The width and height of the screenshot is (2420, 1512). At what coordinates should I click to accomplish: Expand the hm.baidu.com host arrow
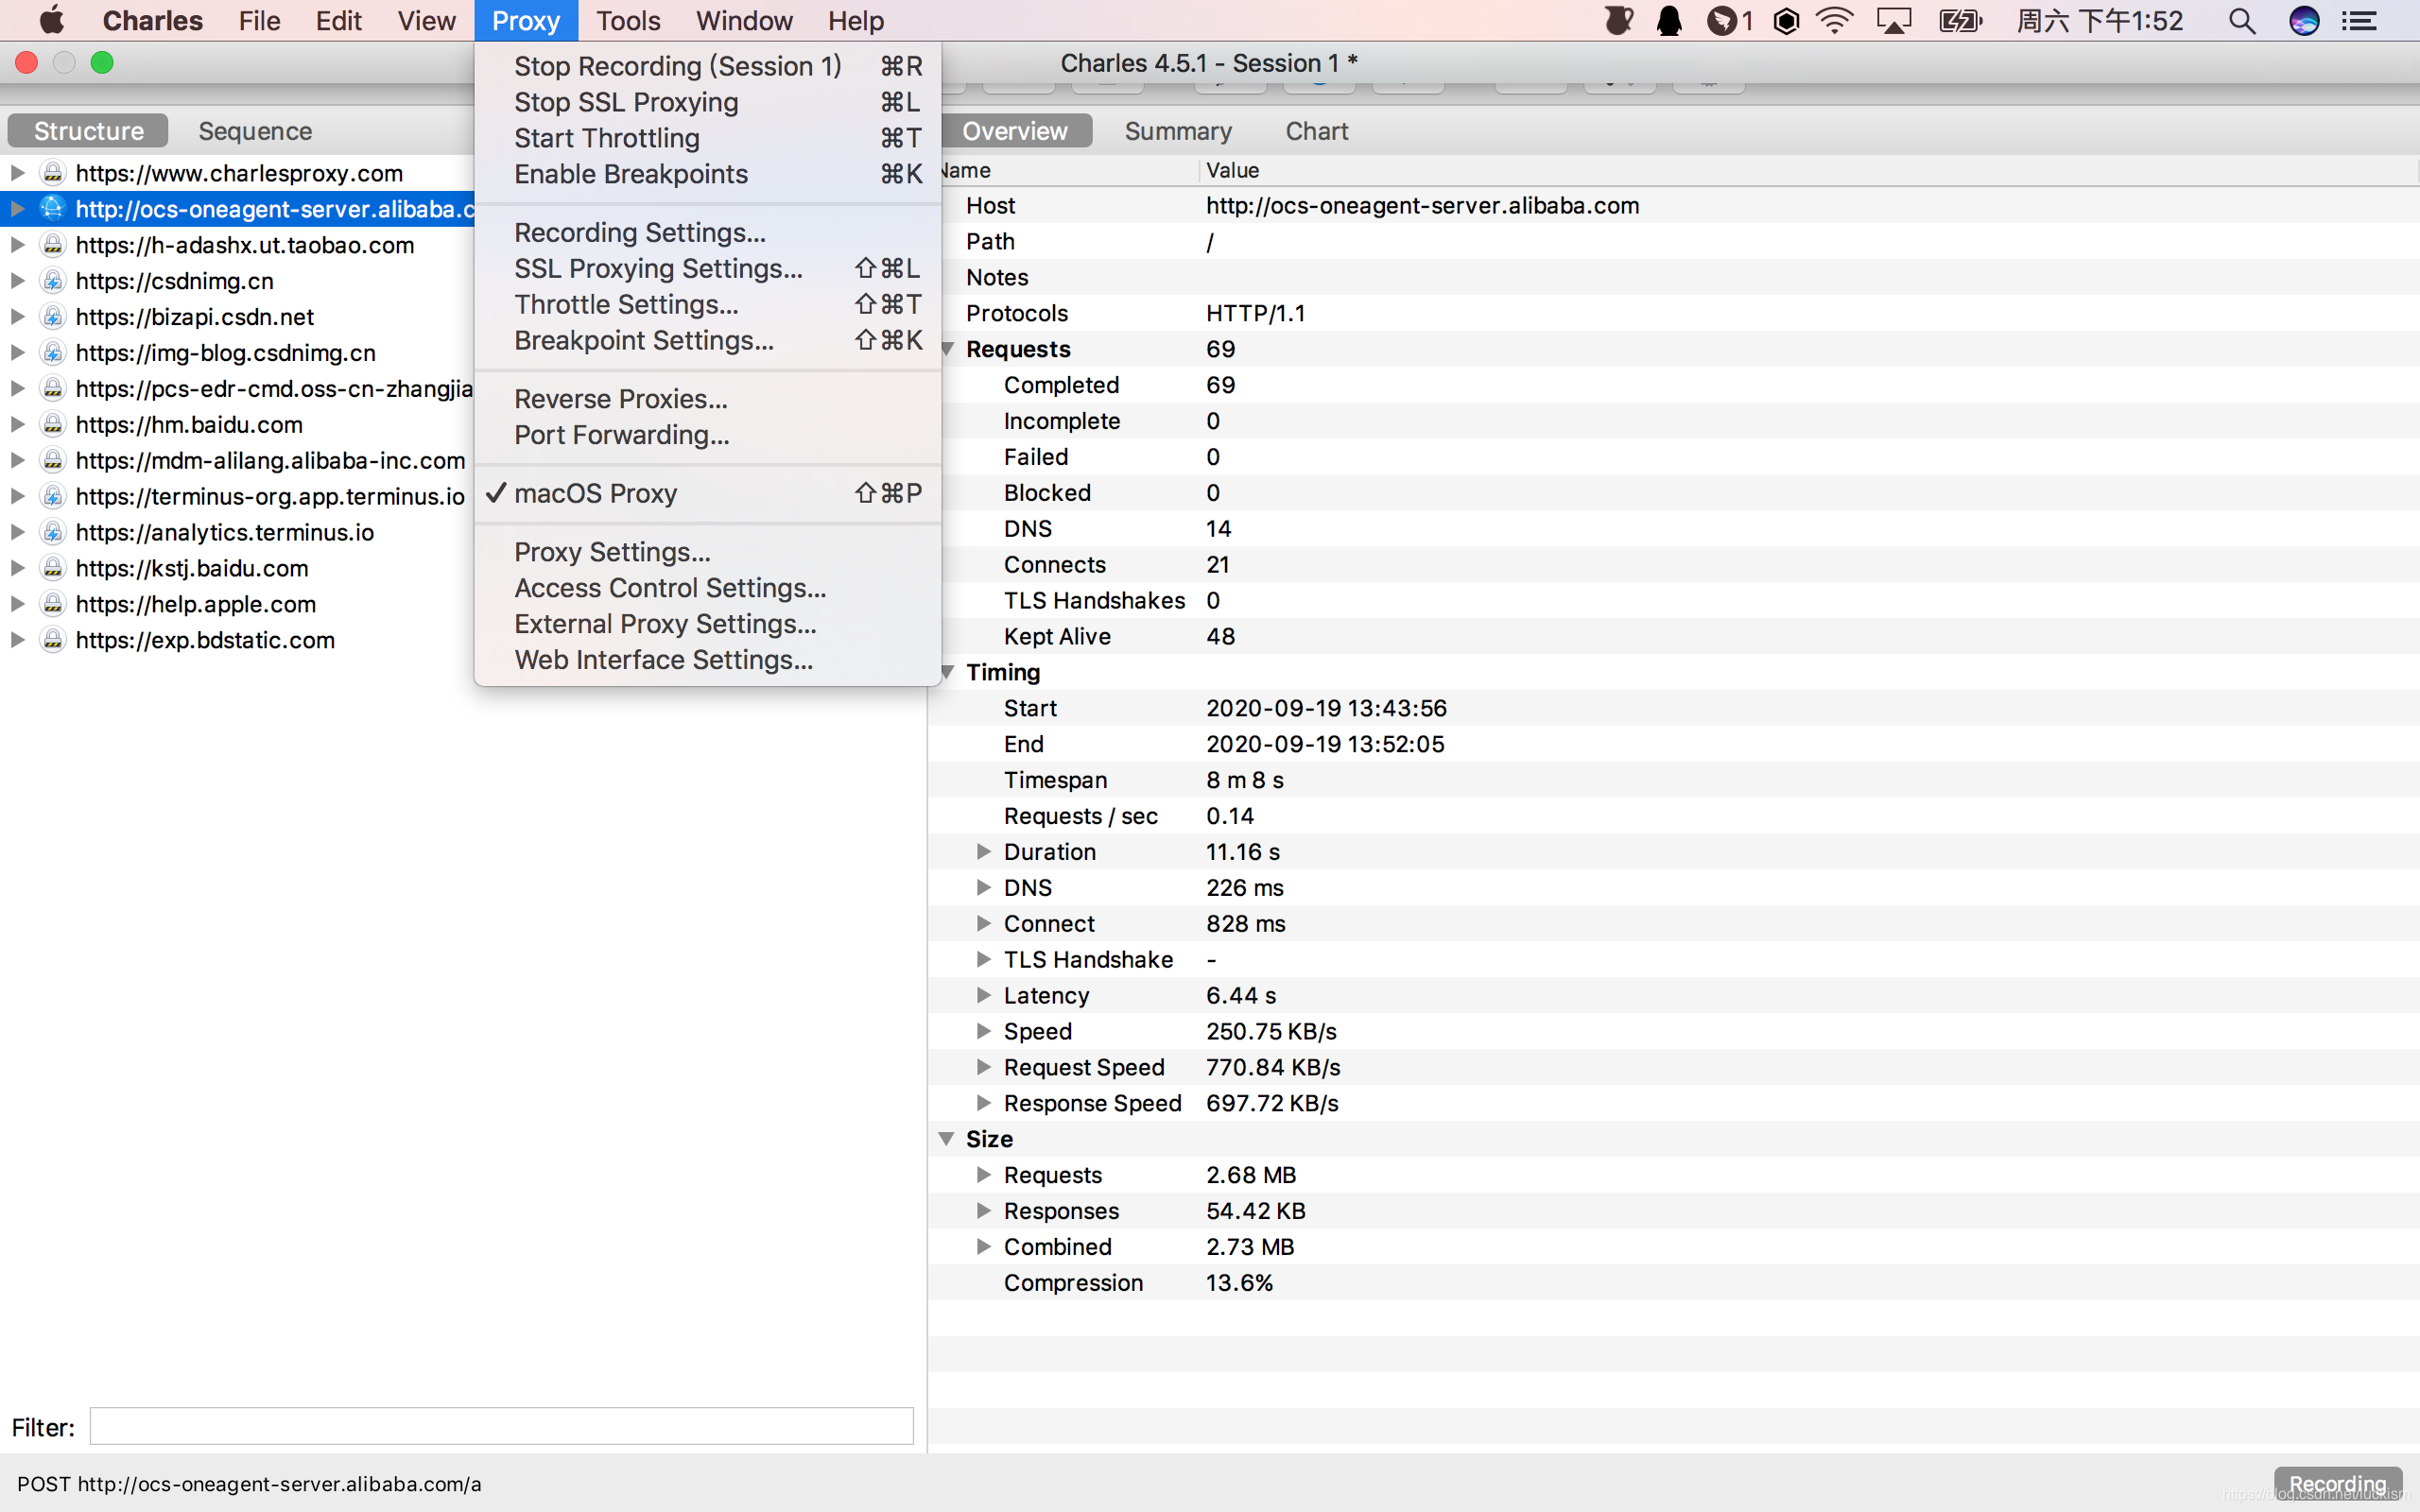[x=17, y=424]
